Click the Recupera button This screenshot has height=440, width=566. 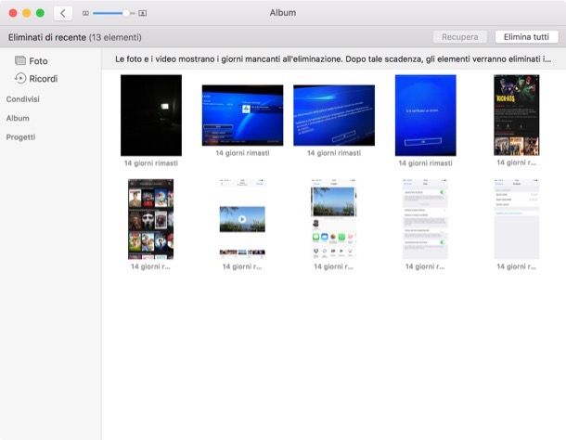tap(460, 37)
